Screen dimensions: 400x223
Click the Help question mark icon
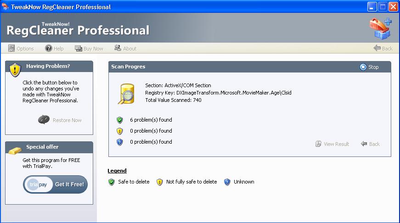[x=49, y=48]
